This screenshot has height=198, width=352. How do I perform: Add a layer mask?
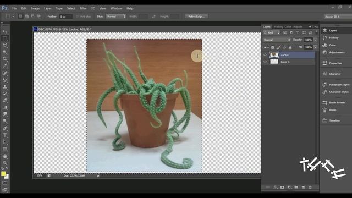pos(282,187)
